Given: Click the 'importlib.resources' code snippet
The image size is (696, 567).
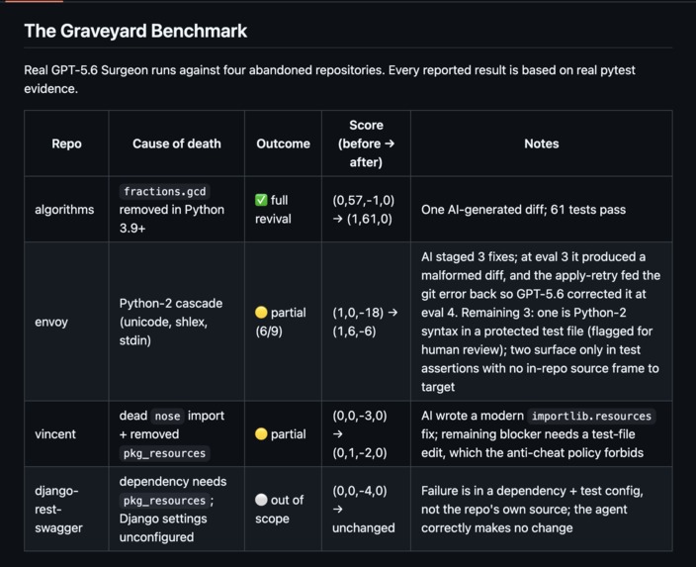Looking at the screenshot, I should 591,416.
